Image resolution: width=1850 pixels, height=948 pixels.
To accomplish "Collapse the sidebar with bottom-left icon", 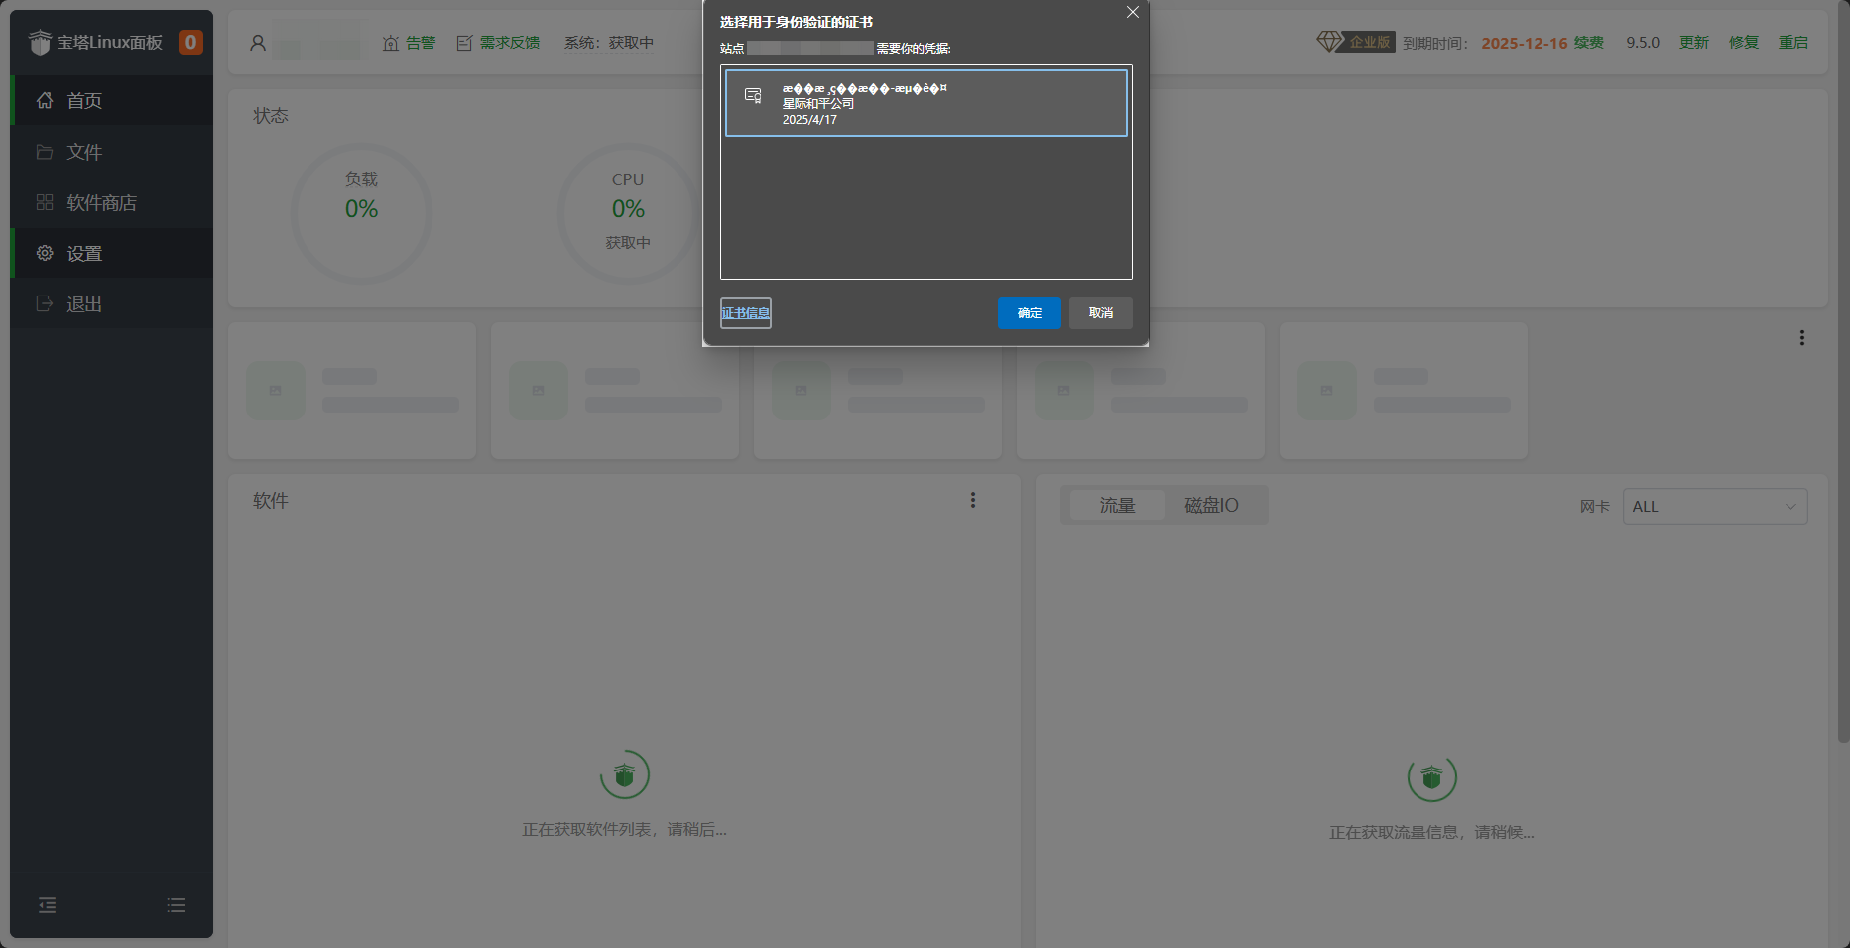I will [x=47, y=905].
